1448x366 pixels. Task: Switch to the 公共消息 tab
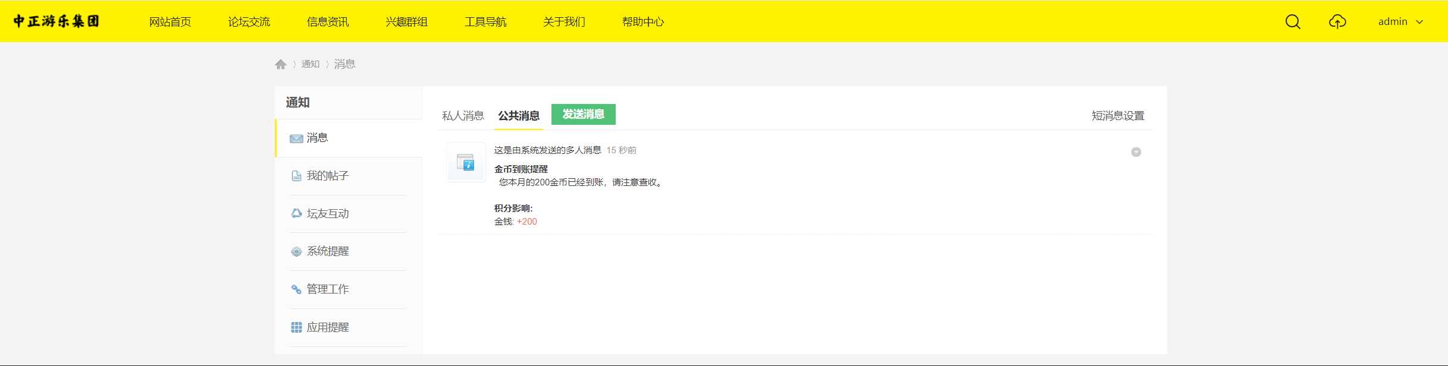pos(519,116)
